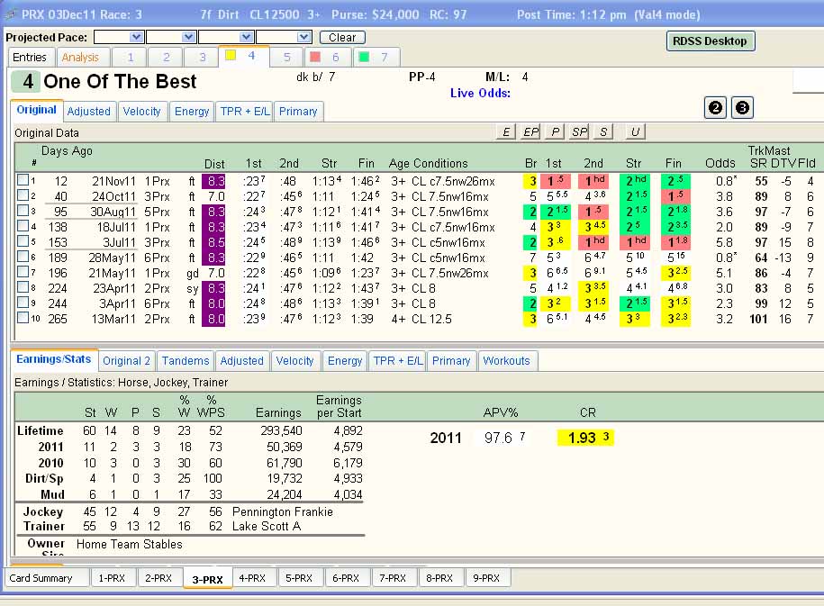Check the box for pace line 6
824x606 pixels.
(x=23, y=256)
